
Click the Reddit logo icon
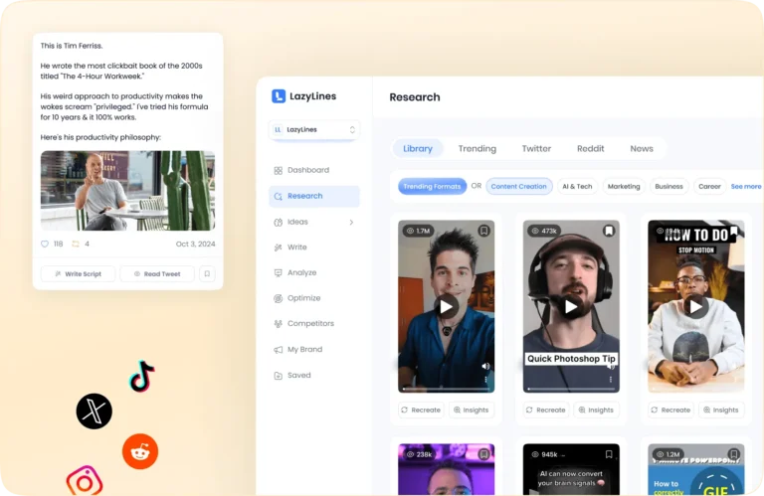[x=140, y=451]
